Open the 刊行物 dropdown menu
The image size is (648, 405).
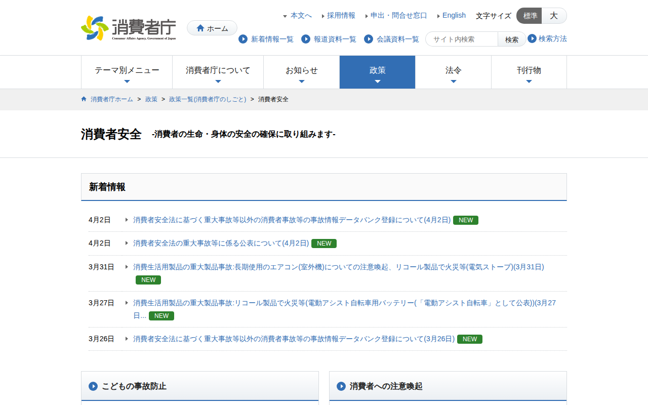coord(529,72)
